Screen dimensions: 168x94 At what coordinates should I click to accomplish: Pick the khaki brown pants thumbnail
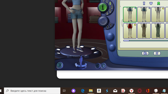pyautogui.click(x=144, y=31)
